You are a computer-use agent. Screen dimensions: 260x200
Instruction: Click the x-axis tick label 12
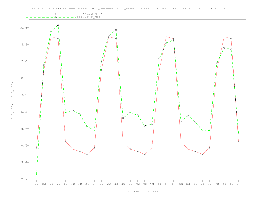[x=66, y=184]
